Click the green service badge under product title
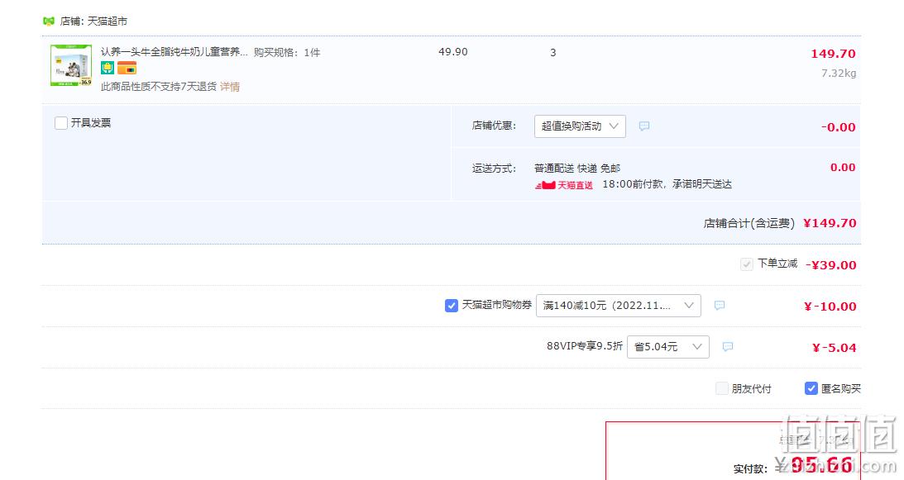 point(108,69)
